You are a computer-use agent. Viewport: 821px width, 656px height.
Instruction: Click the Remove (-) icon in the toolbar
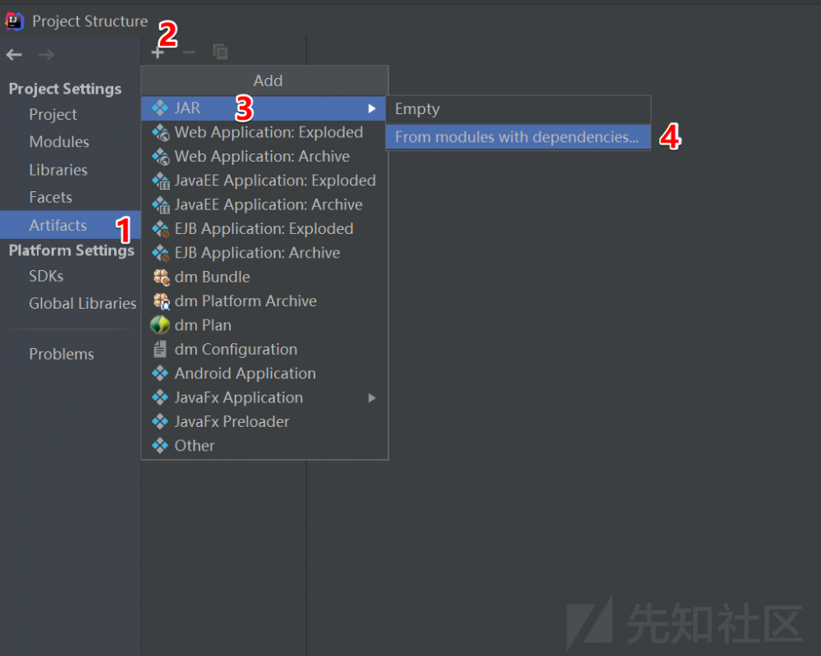click(x=189, y=51)
